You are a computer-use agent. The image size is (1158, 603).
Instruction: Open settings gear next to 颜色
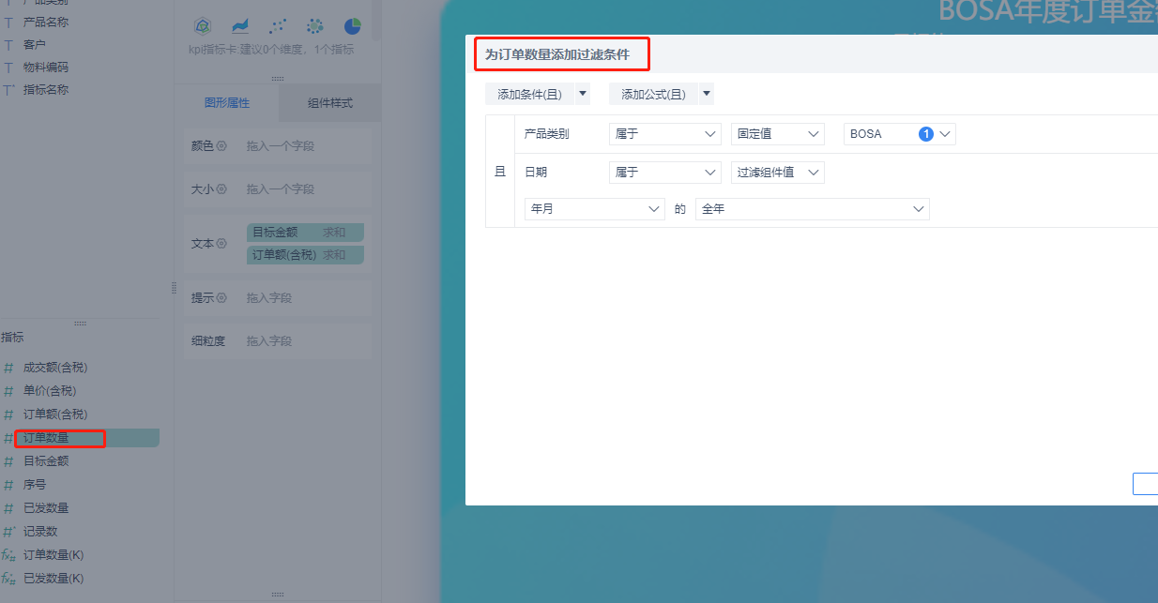click(222, 145)
